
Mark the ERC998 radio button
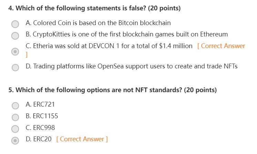point(15,129)
